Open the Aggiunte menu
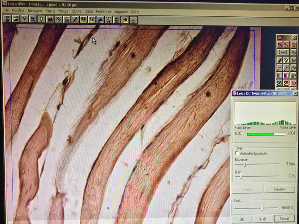The height and width of the screenshot is (224, 299). pos(121,12)
